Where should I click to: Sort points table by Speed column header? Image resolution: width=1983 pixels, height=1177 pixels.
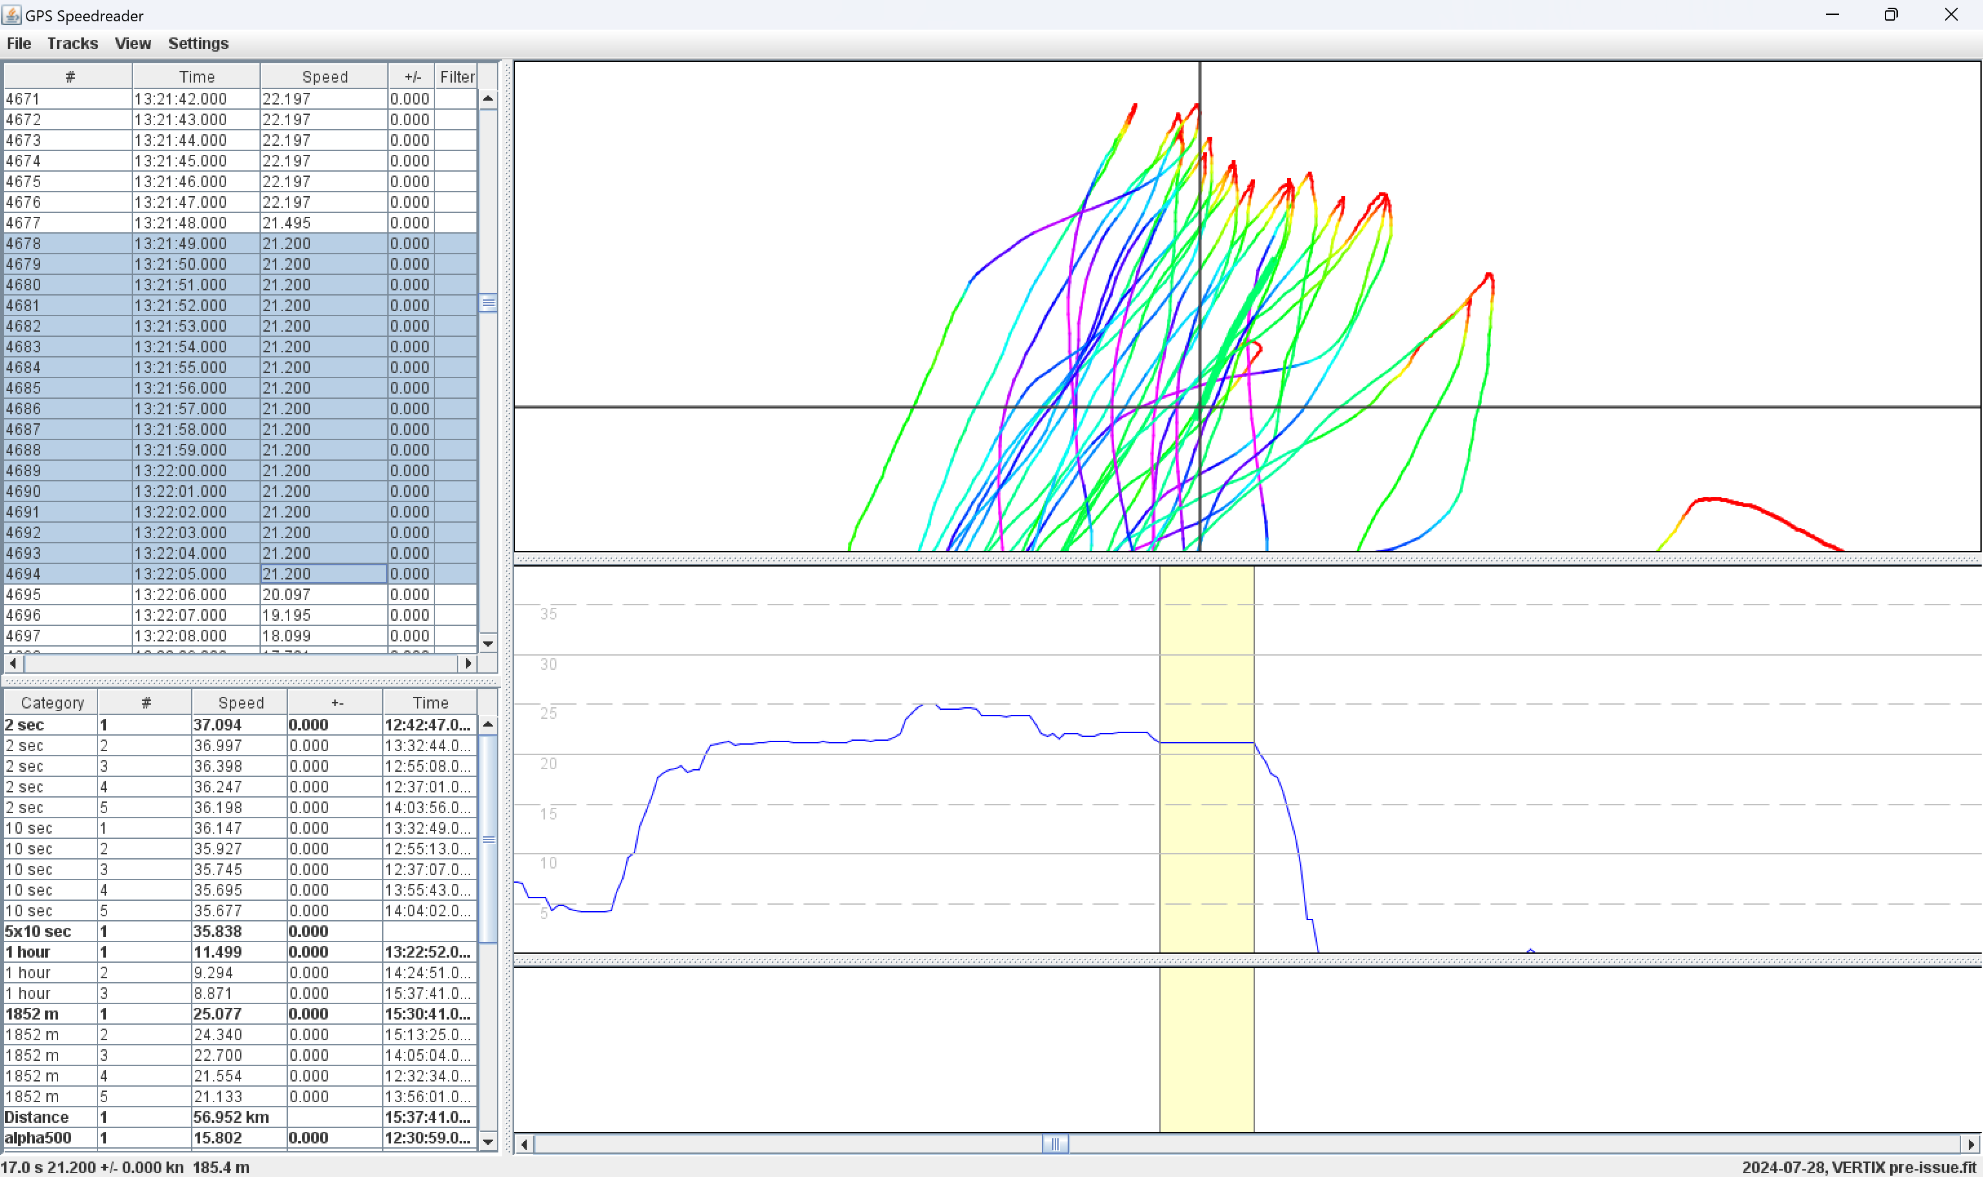click(x=325, y=77)
